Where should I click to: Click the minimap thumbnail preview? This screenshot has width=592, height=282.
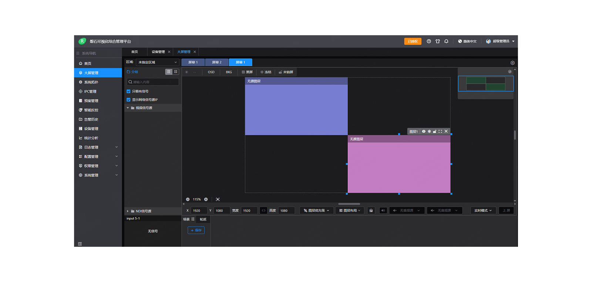tap(486, 84)
